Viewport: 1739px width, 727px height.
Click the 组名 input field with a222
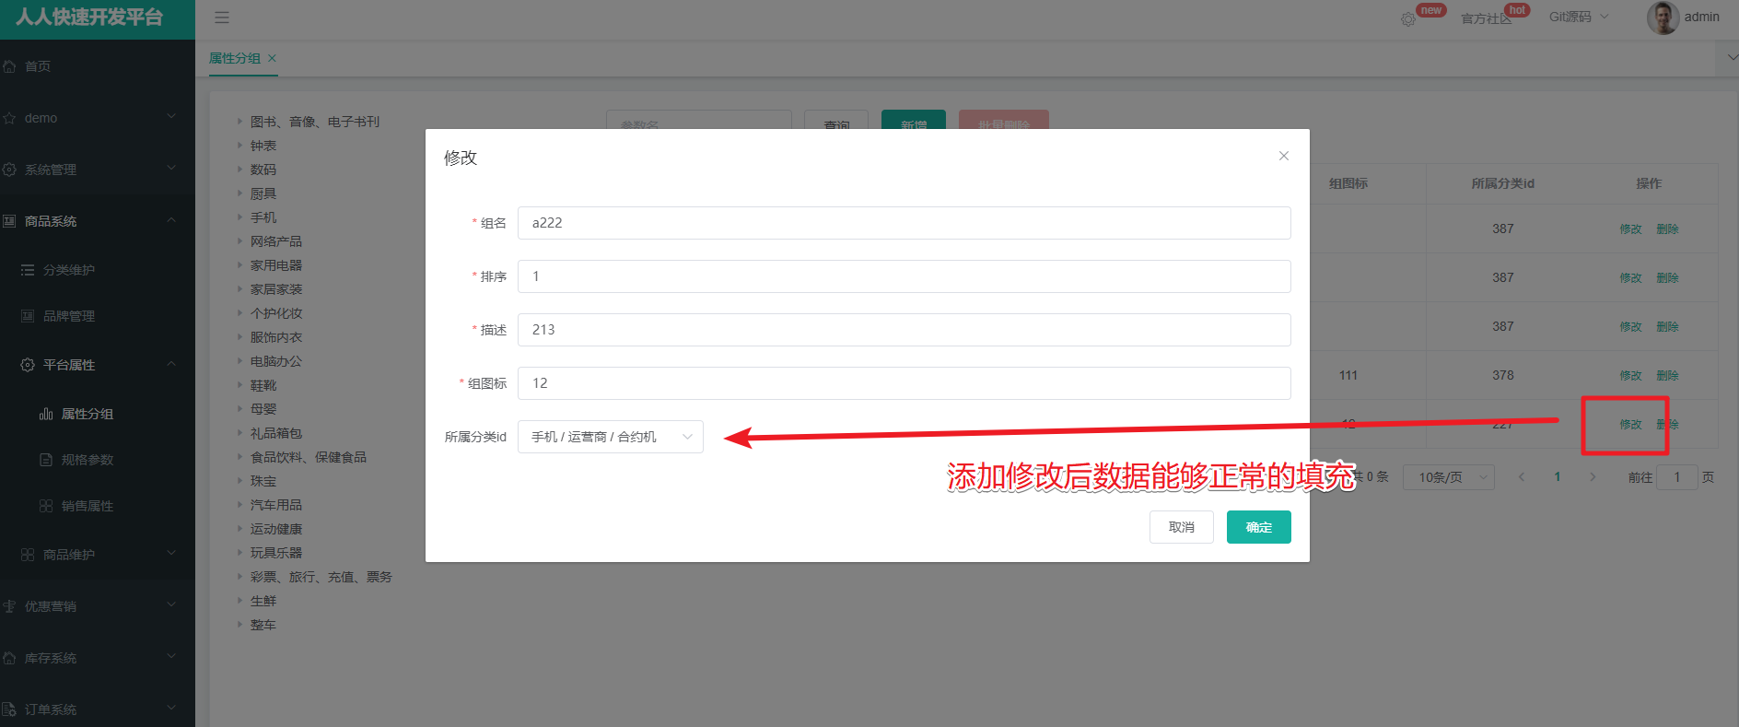[x=904, y=223]
